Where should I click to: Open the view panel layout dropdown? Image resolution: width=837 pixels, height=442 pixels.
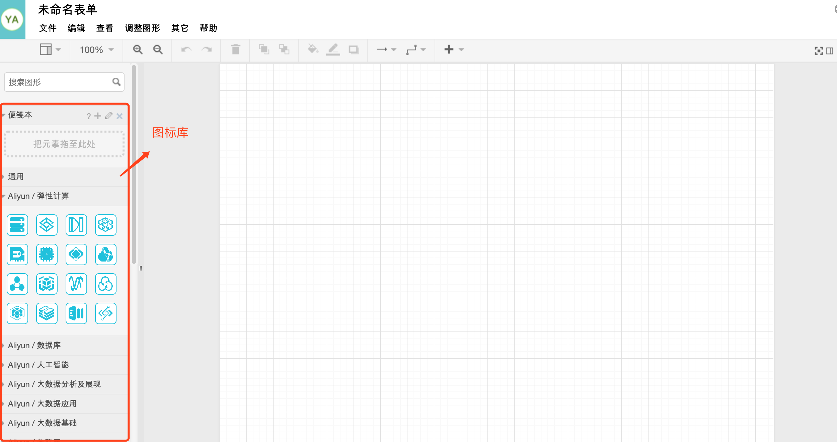coord(51,50)
